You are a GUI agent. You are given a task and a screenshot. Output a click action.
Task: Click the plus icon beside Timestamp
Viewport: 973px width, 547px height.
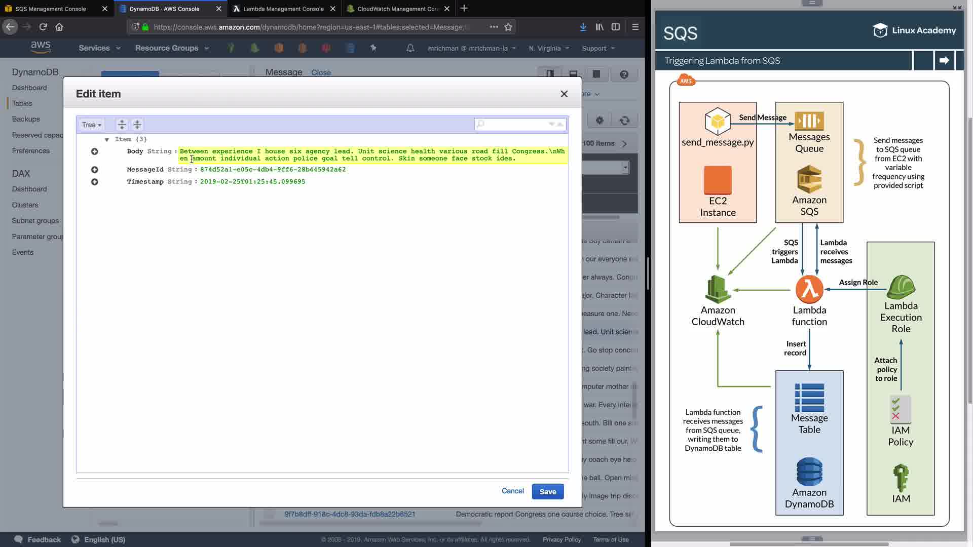click(94, 182)
